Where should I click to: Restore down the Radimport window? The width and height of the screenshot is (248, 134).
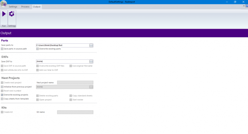pyautogui.click(x=235, y=2)
